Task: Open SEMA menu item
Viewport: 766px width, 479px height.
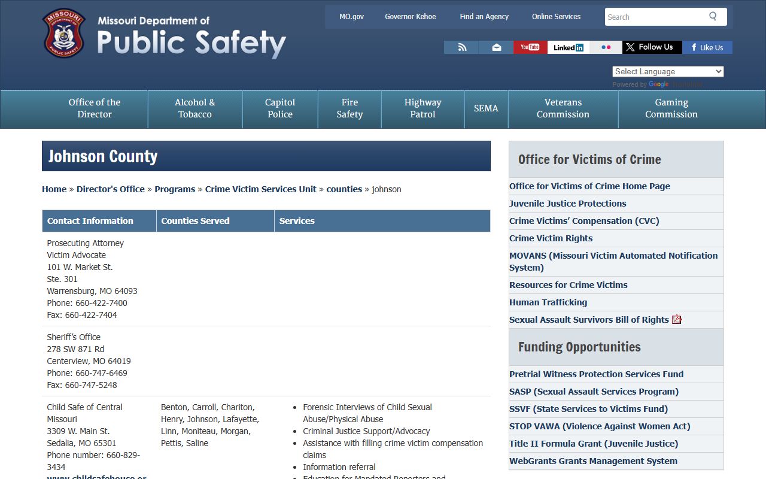Action: pos(486,108)
